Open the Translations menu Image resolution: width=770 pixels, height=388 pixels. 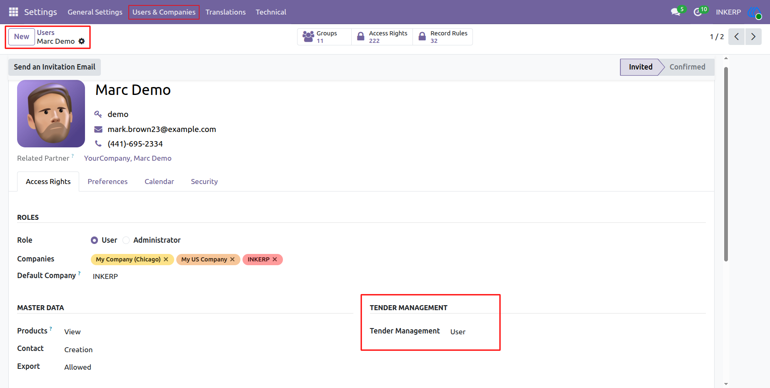point(225,12)
